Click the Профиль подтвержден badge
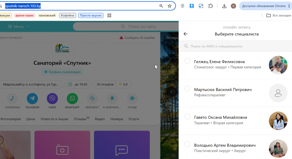 point(63,72)
